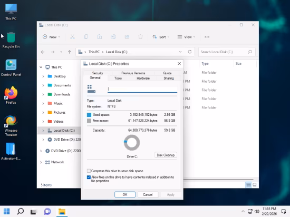The height and width of the screenshot is (217, 290).
Task: Click the Rename icon in Explorer toolbar
Action: 113,37
